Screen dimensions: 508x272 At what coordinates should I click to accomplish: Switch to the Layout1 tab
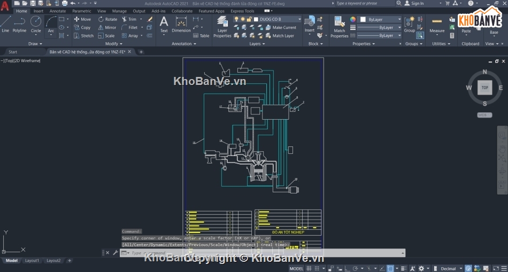[x=32, y=261]
